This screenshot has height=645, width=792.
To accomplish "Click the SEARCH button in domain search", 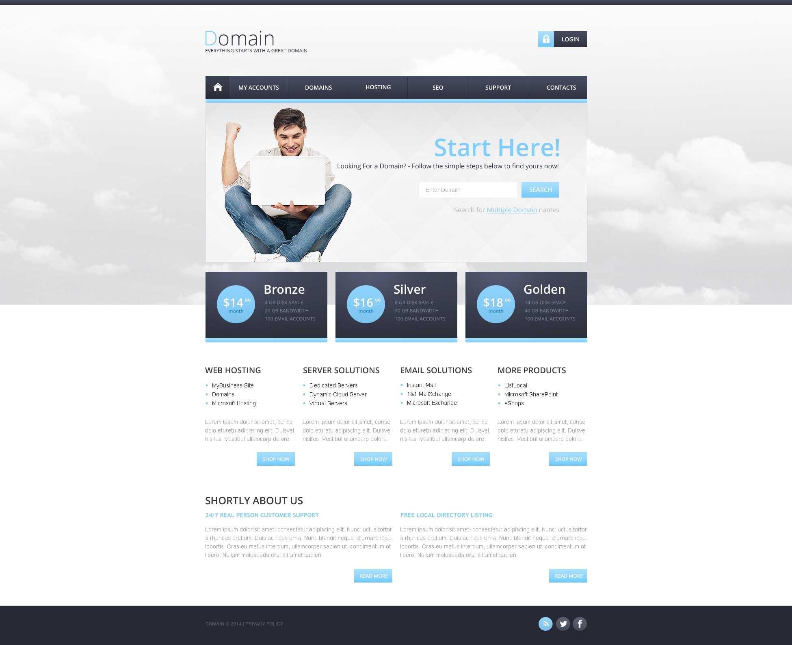I will coord(539,190).
